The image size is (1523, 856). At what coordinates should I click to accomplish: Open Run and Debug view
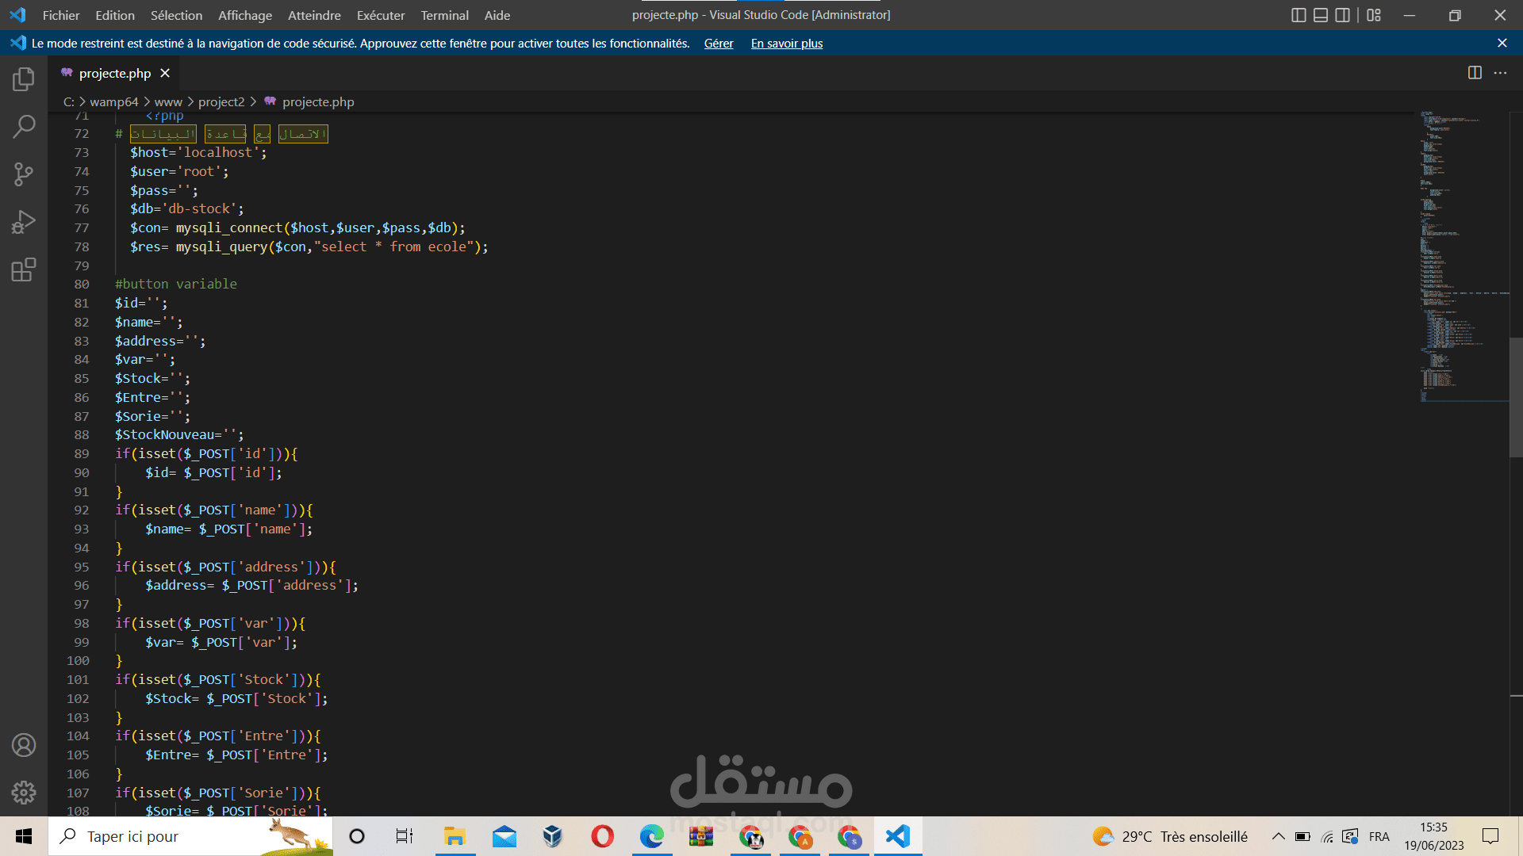(24, 222)
